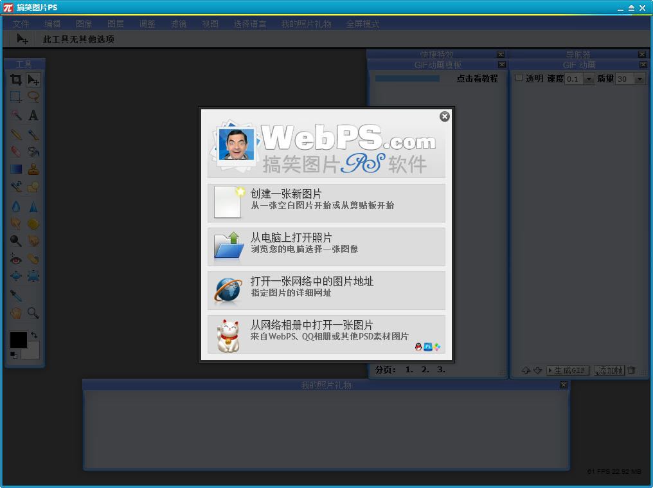The height and width of the screenshot is (488, 653).
Task: Select the Red Eye reduction tool
Action: pyautogui.click(x=16, y=259)
